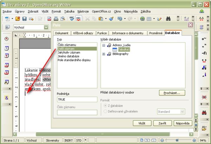This screenshot has width=211, height=144.
Task: Switch to the Informace o dokumentu tab
Action: click(128, 33)
